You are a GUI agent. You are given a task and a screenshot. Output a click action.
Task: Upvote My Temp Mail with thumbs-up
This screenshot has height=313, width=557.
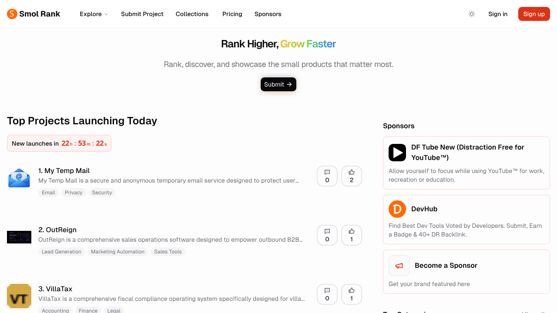click(x=352, y=176)
